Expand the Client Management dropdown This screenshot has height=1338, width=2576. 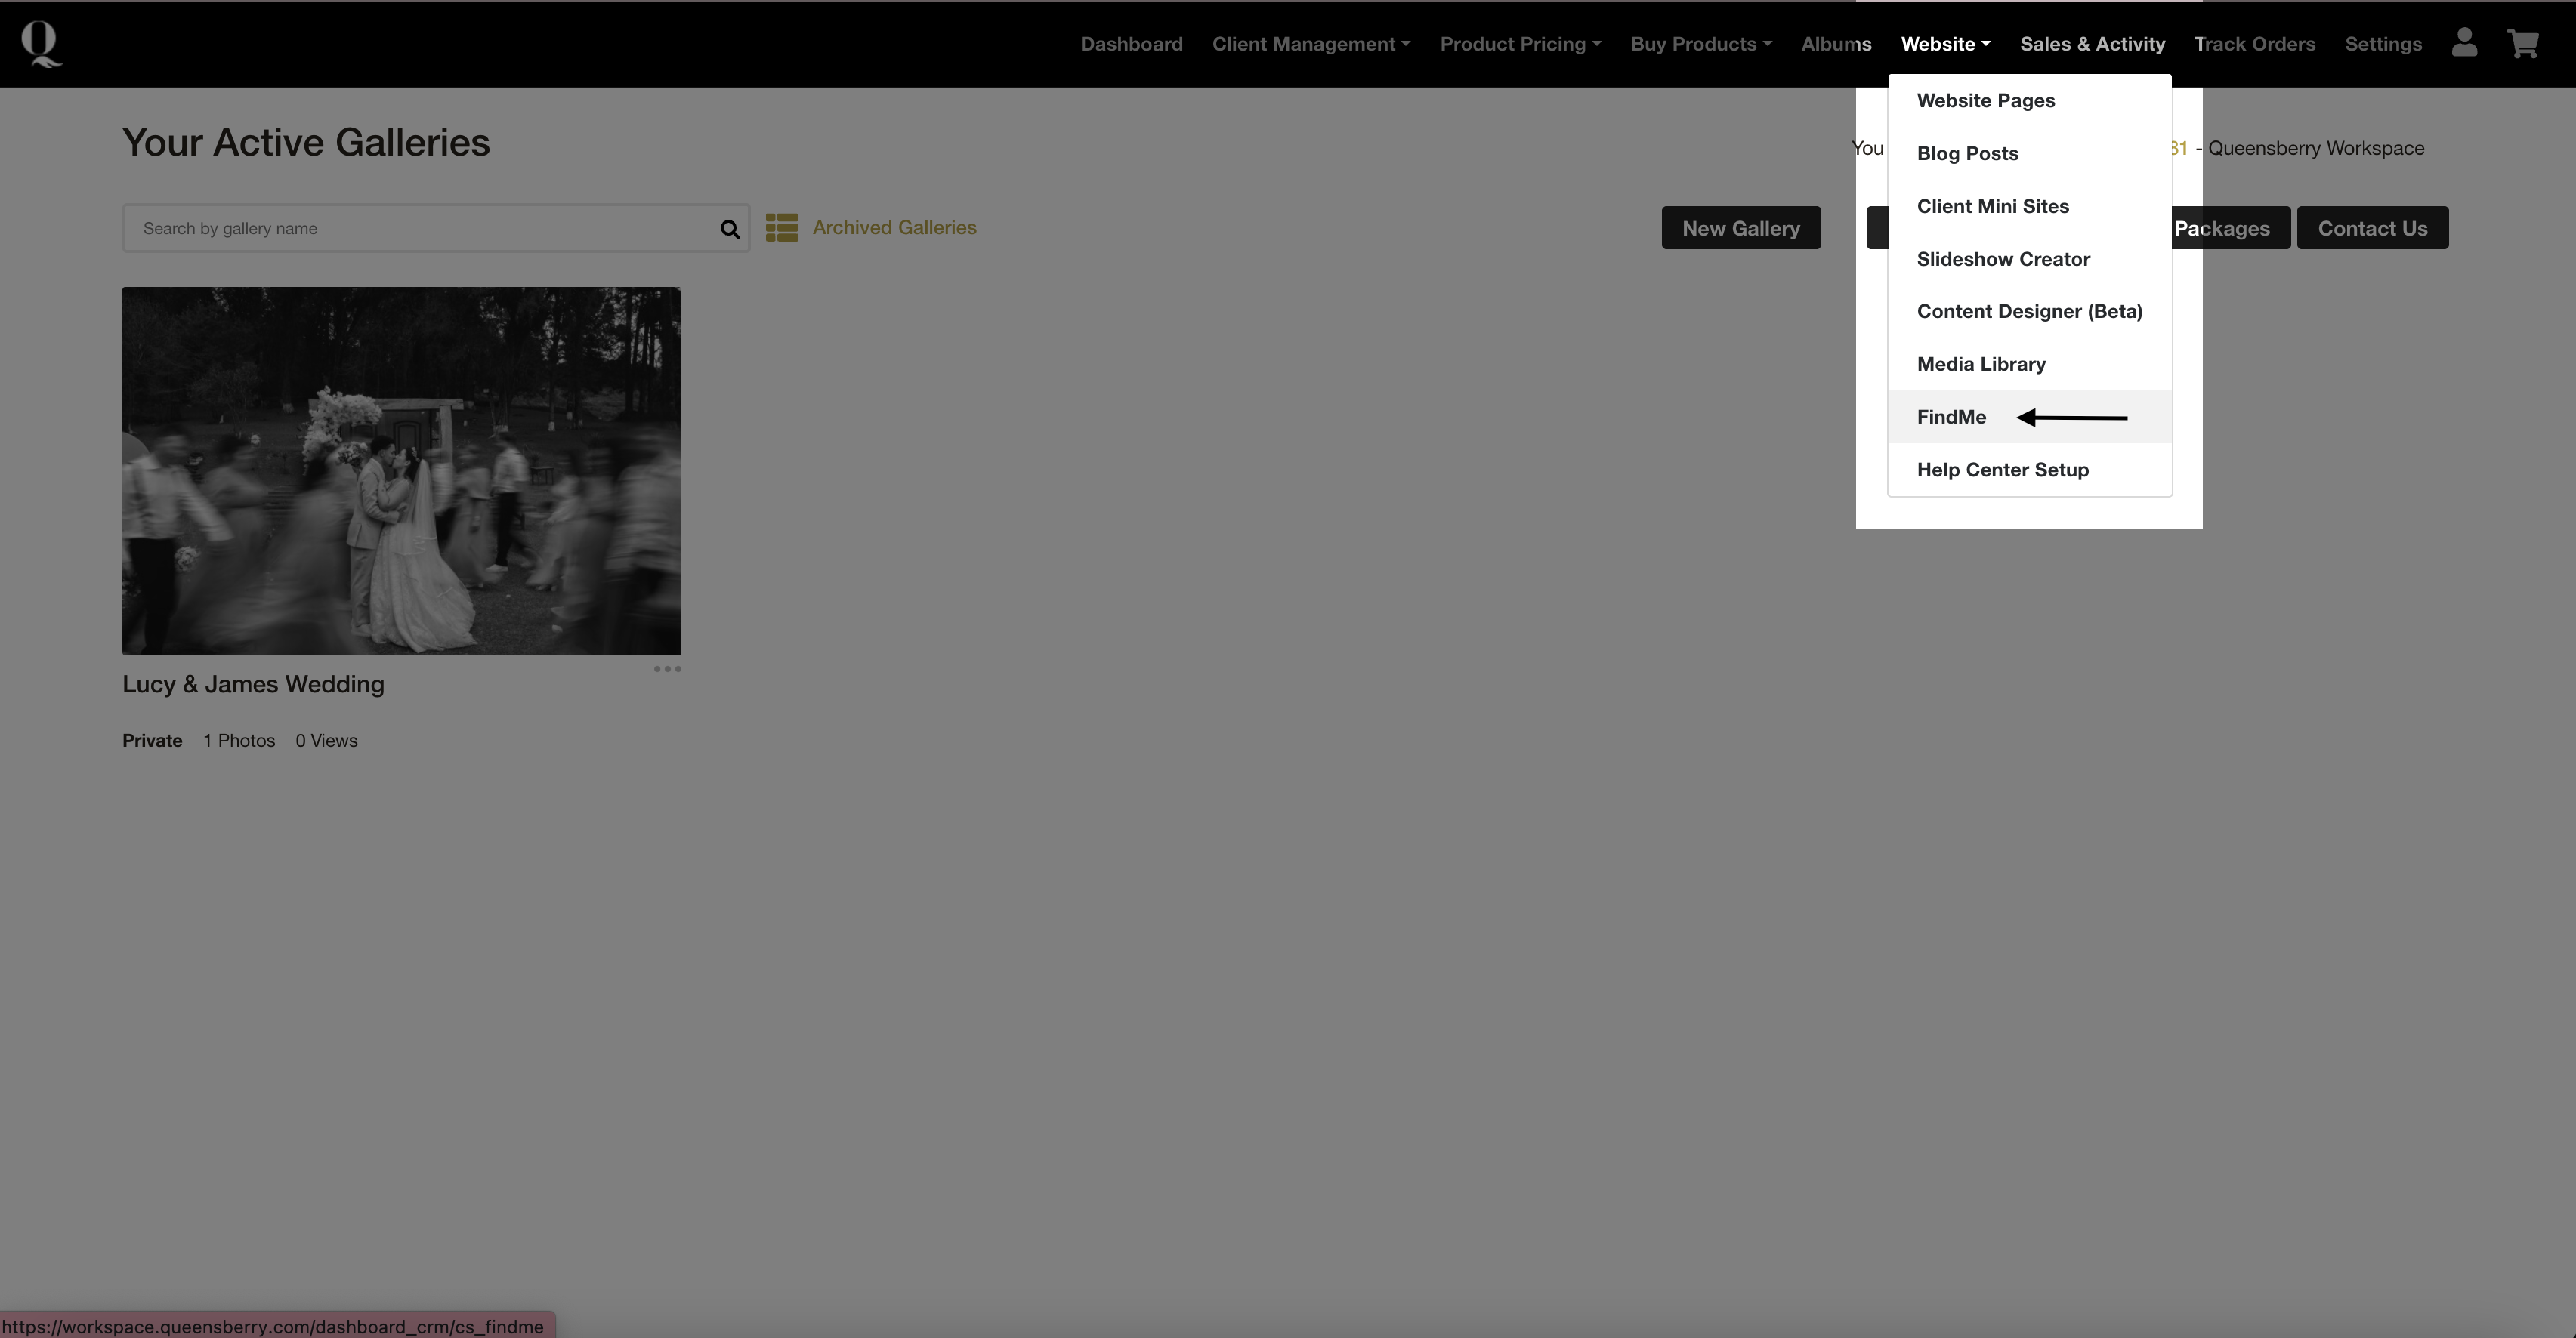point(1310,44)
